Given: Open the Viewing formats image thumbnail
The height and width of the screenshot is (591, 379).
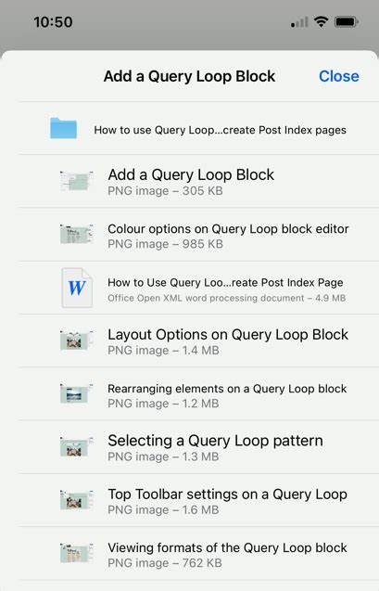Looking at the screenshot, I should pyautogui.click(x=76, y=553).
